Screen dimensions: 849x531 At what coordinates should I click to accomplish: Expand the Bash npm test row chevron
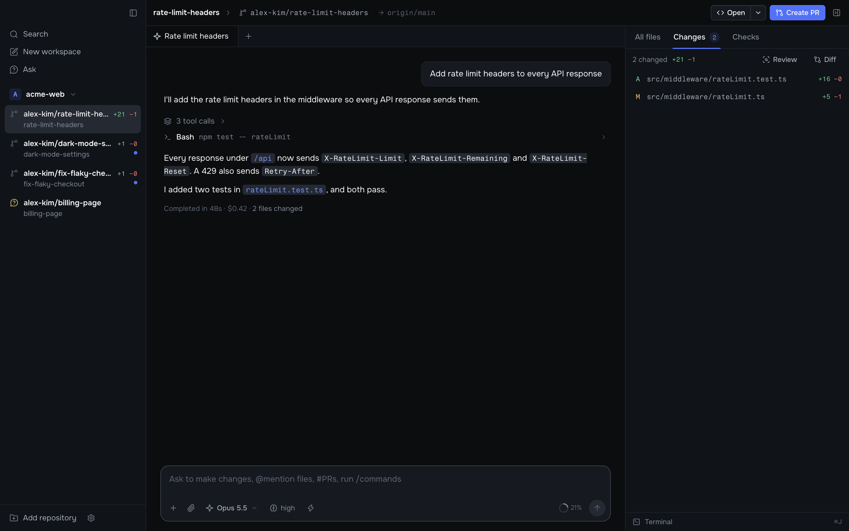tap(603, 137)
